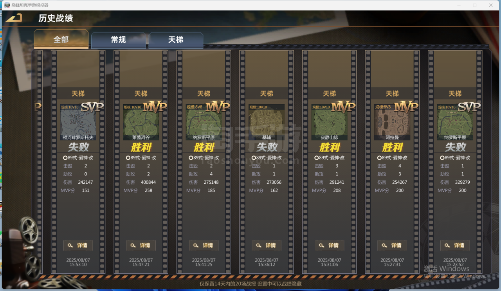Image resolution: width=501 pixels, height=291 pixels.
Task: Click the damage value 400844
Action: (148, 182)
